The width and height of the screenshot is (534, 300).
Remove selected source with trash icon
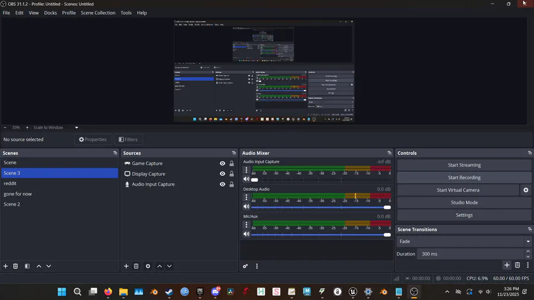click(x=136, y=266)
